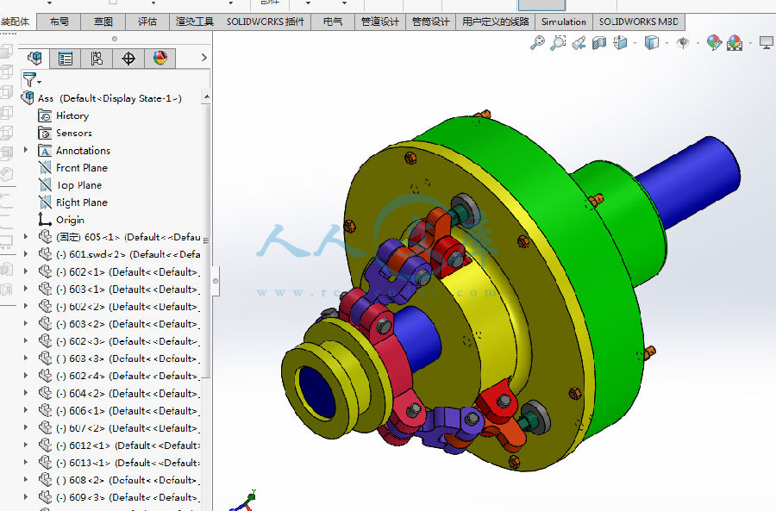The height and width of the screenshot is (511, 776).
Task: Open the 用户定义的线路 tab
Action: [496, 22]
